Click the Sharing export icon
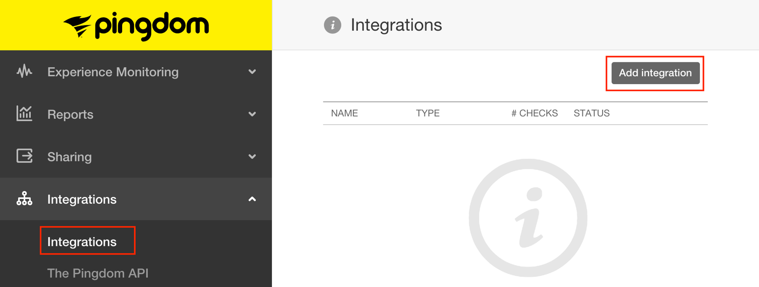 24,156
